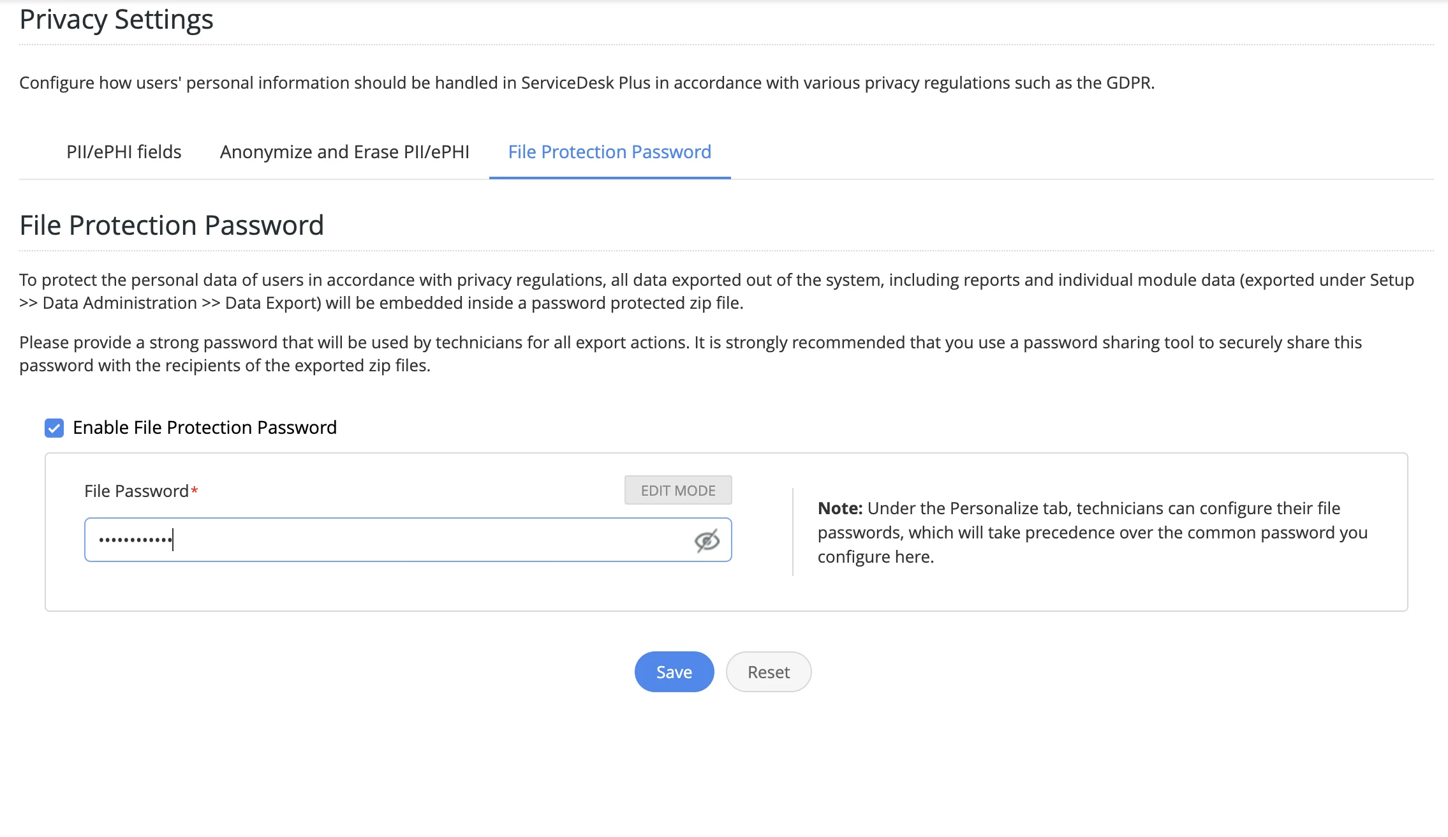Click the red required asterisk
The width and height of the screenshot is (1448, 837).
195,491
